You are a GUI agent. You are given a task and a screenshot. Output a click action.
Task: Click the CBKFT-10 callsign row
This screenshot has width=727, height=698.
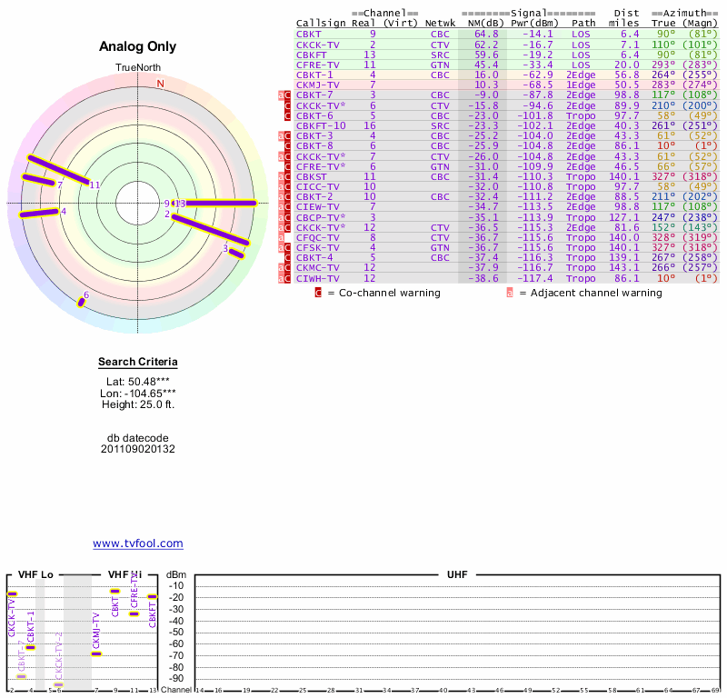(321, 125)
